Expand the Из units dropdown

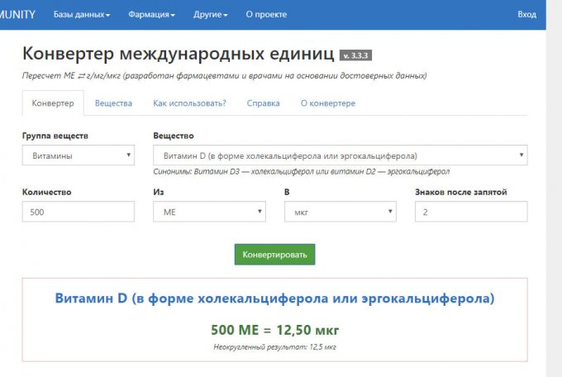[x=209, y=212]
